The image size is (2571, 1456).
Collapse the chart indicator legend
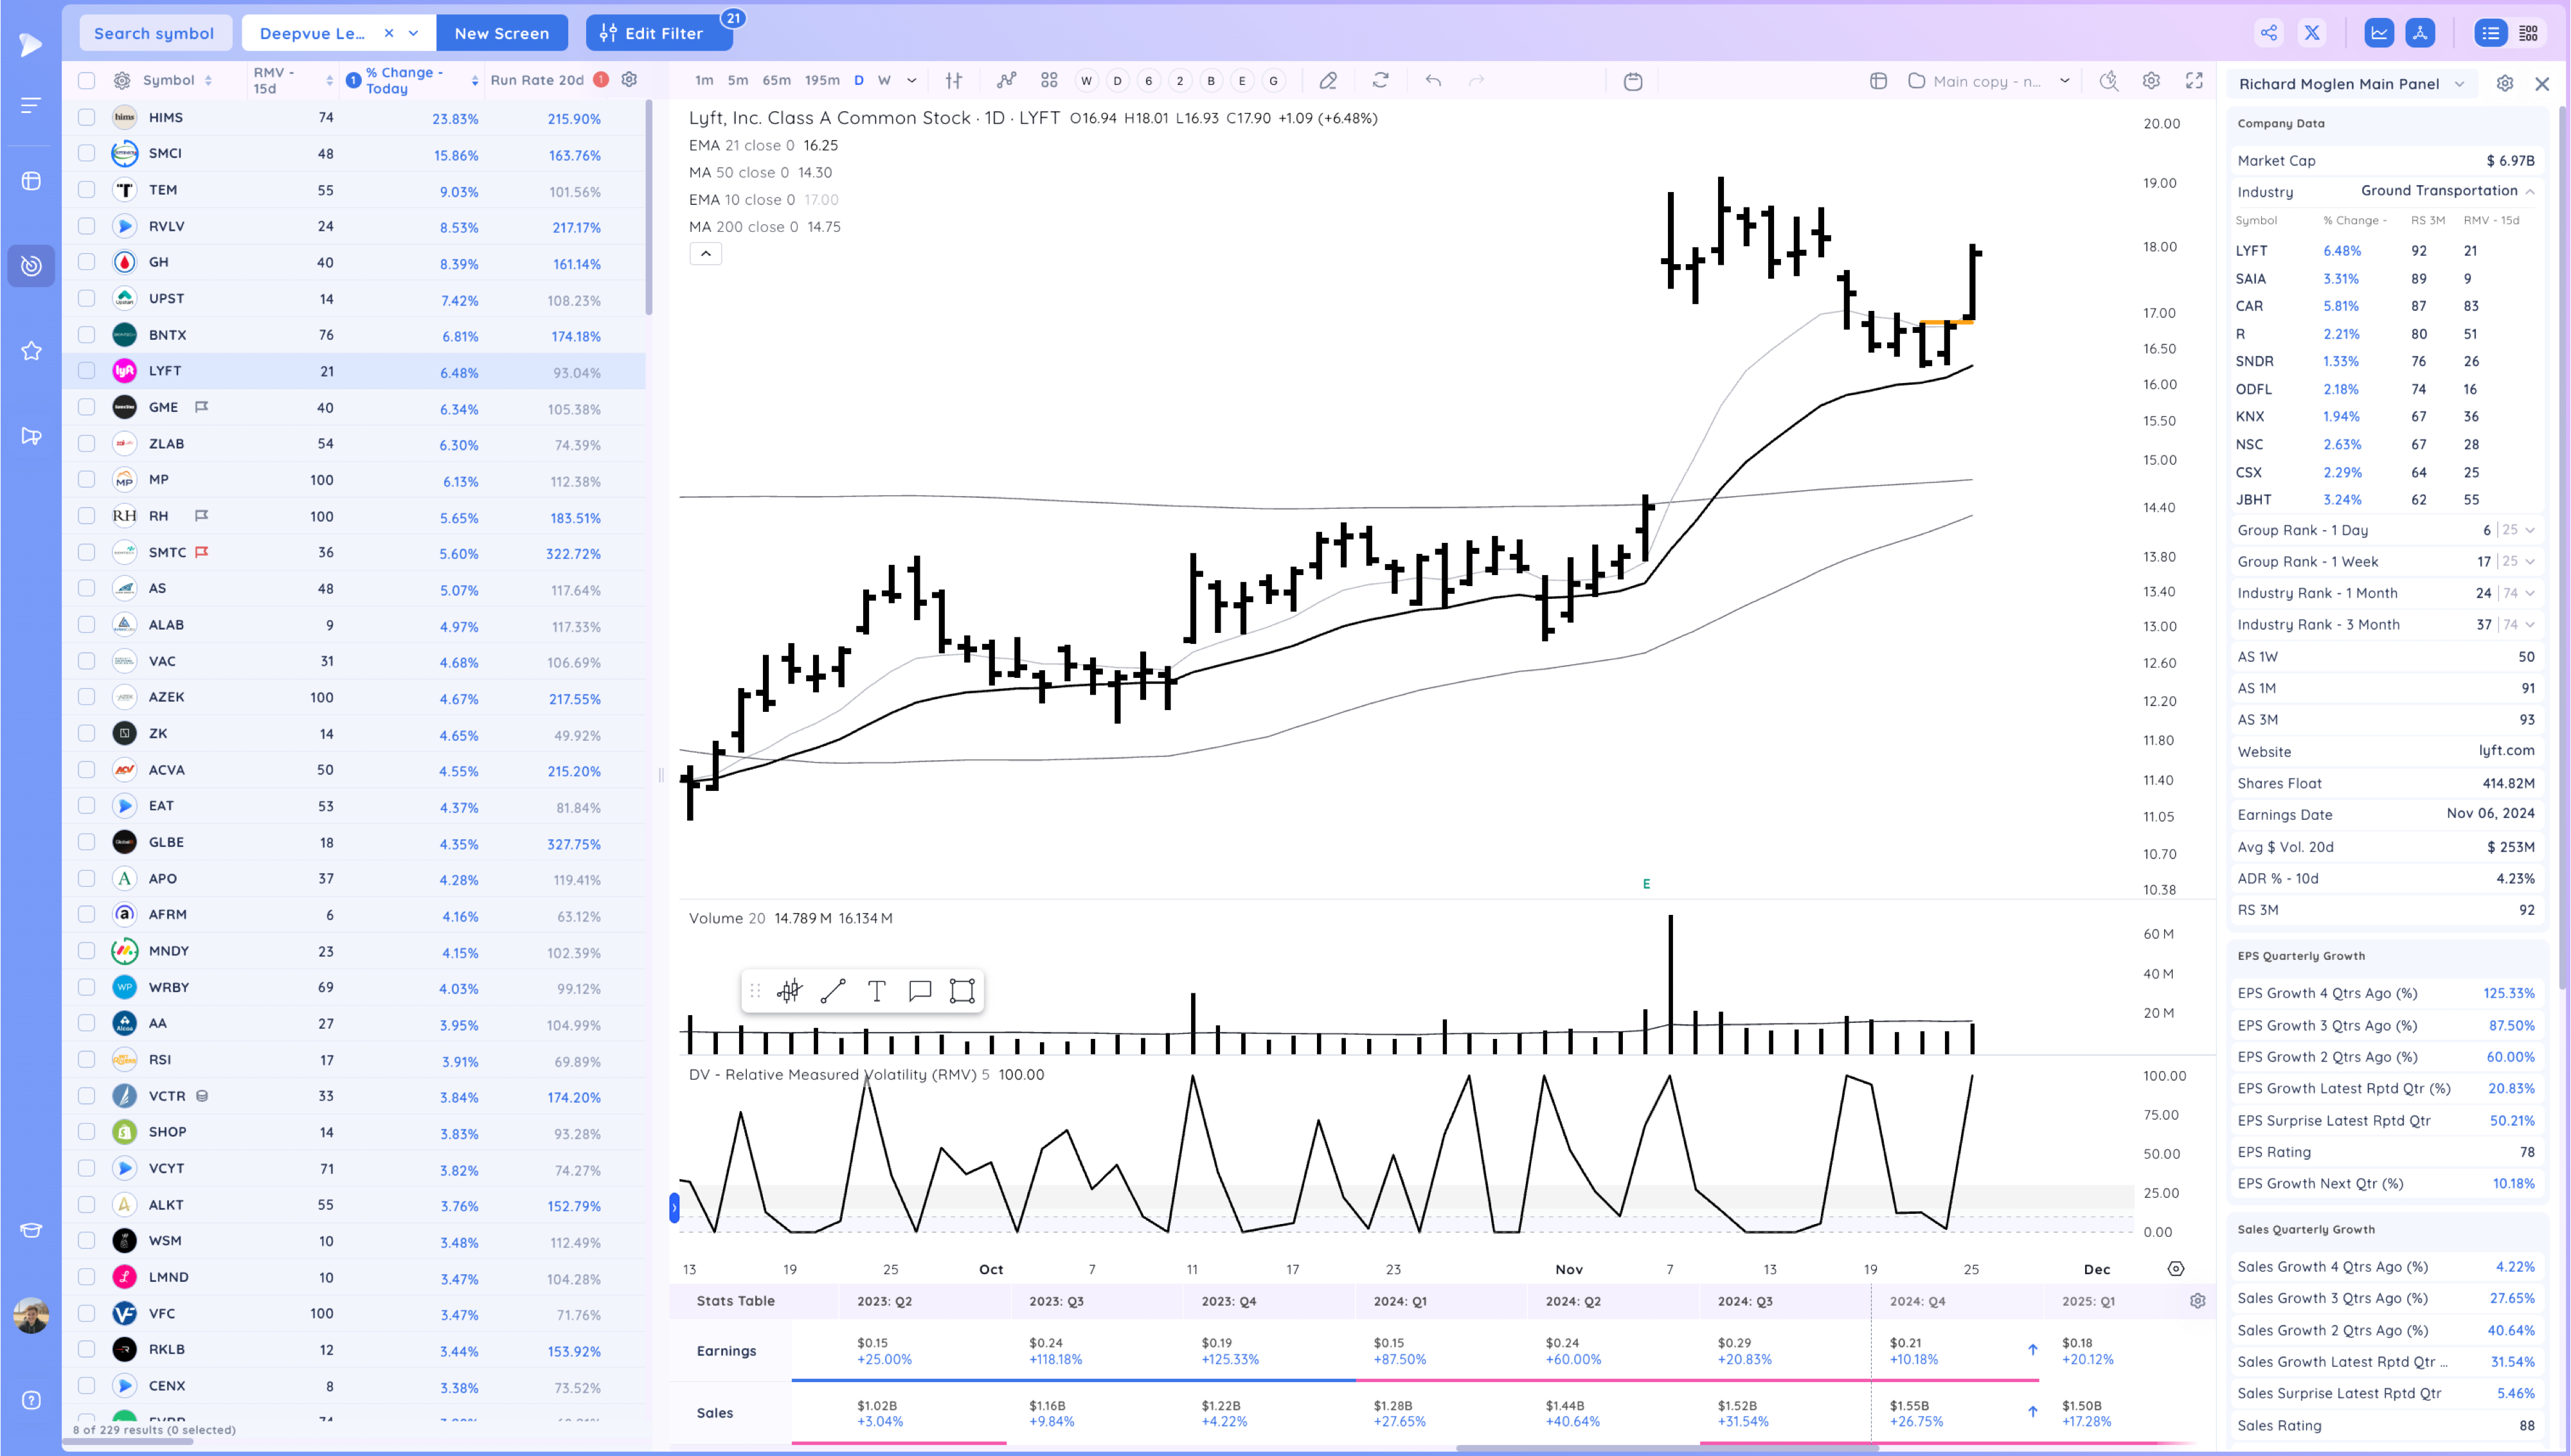[706, 253]
